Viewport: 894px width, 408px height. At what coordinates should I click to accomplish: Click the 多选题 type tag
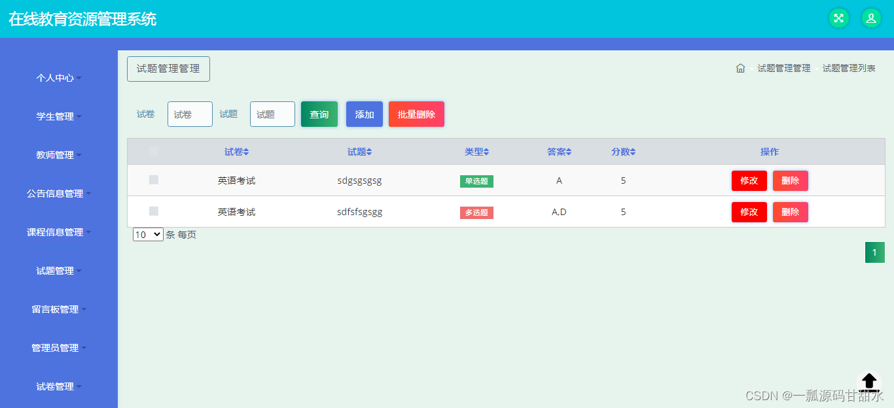coord(476,212)
